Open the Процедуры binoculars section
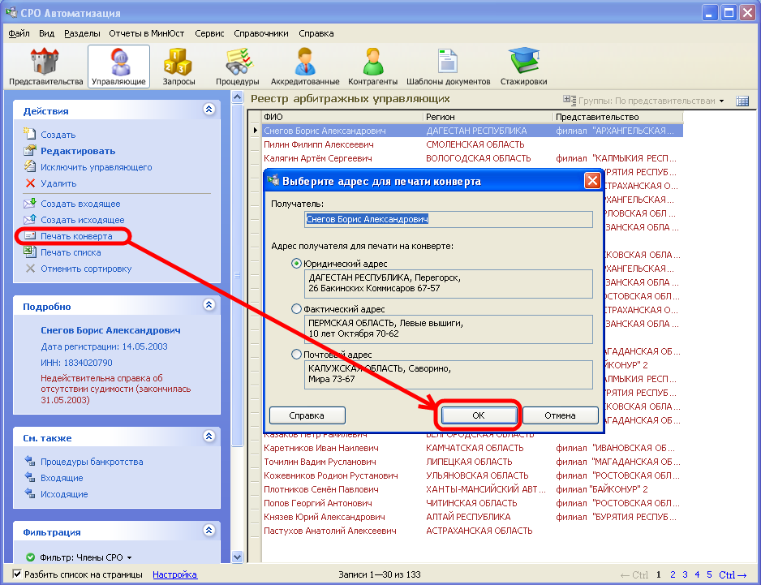The width and height of the screenshot is (761, 585). point(237,67)
